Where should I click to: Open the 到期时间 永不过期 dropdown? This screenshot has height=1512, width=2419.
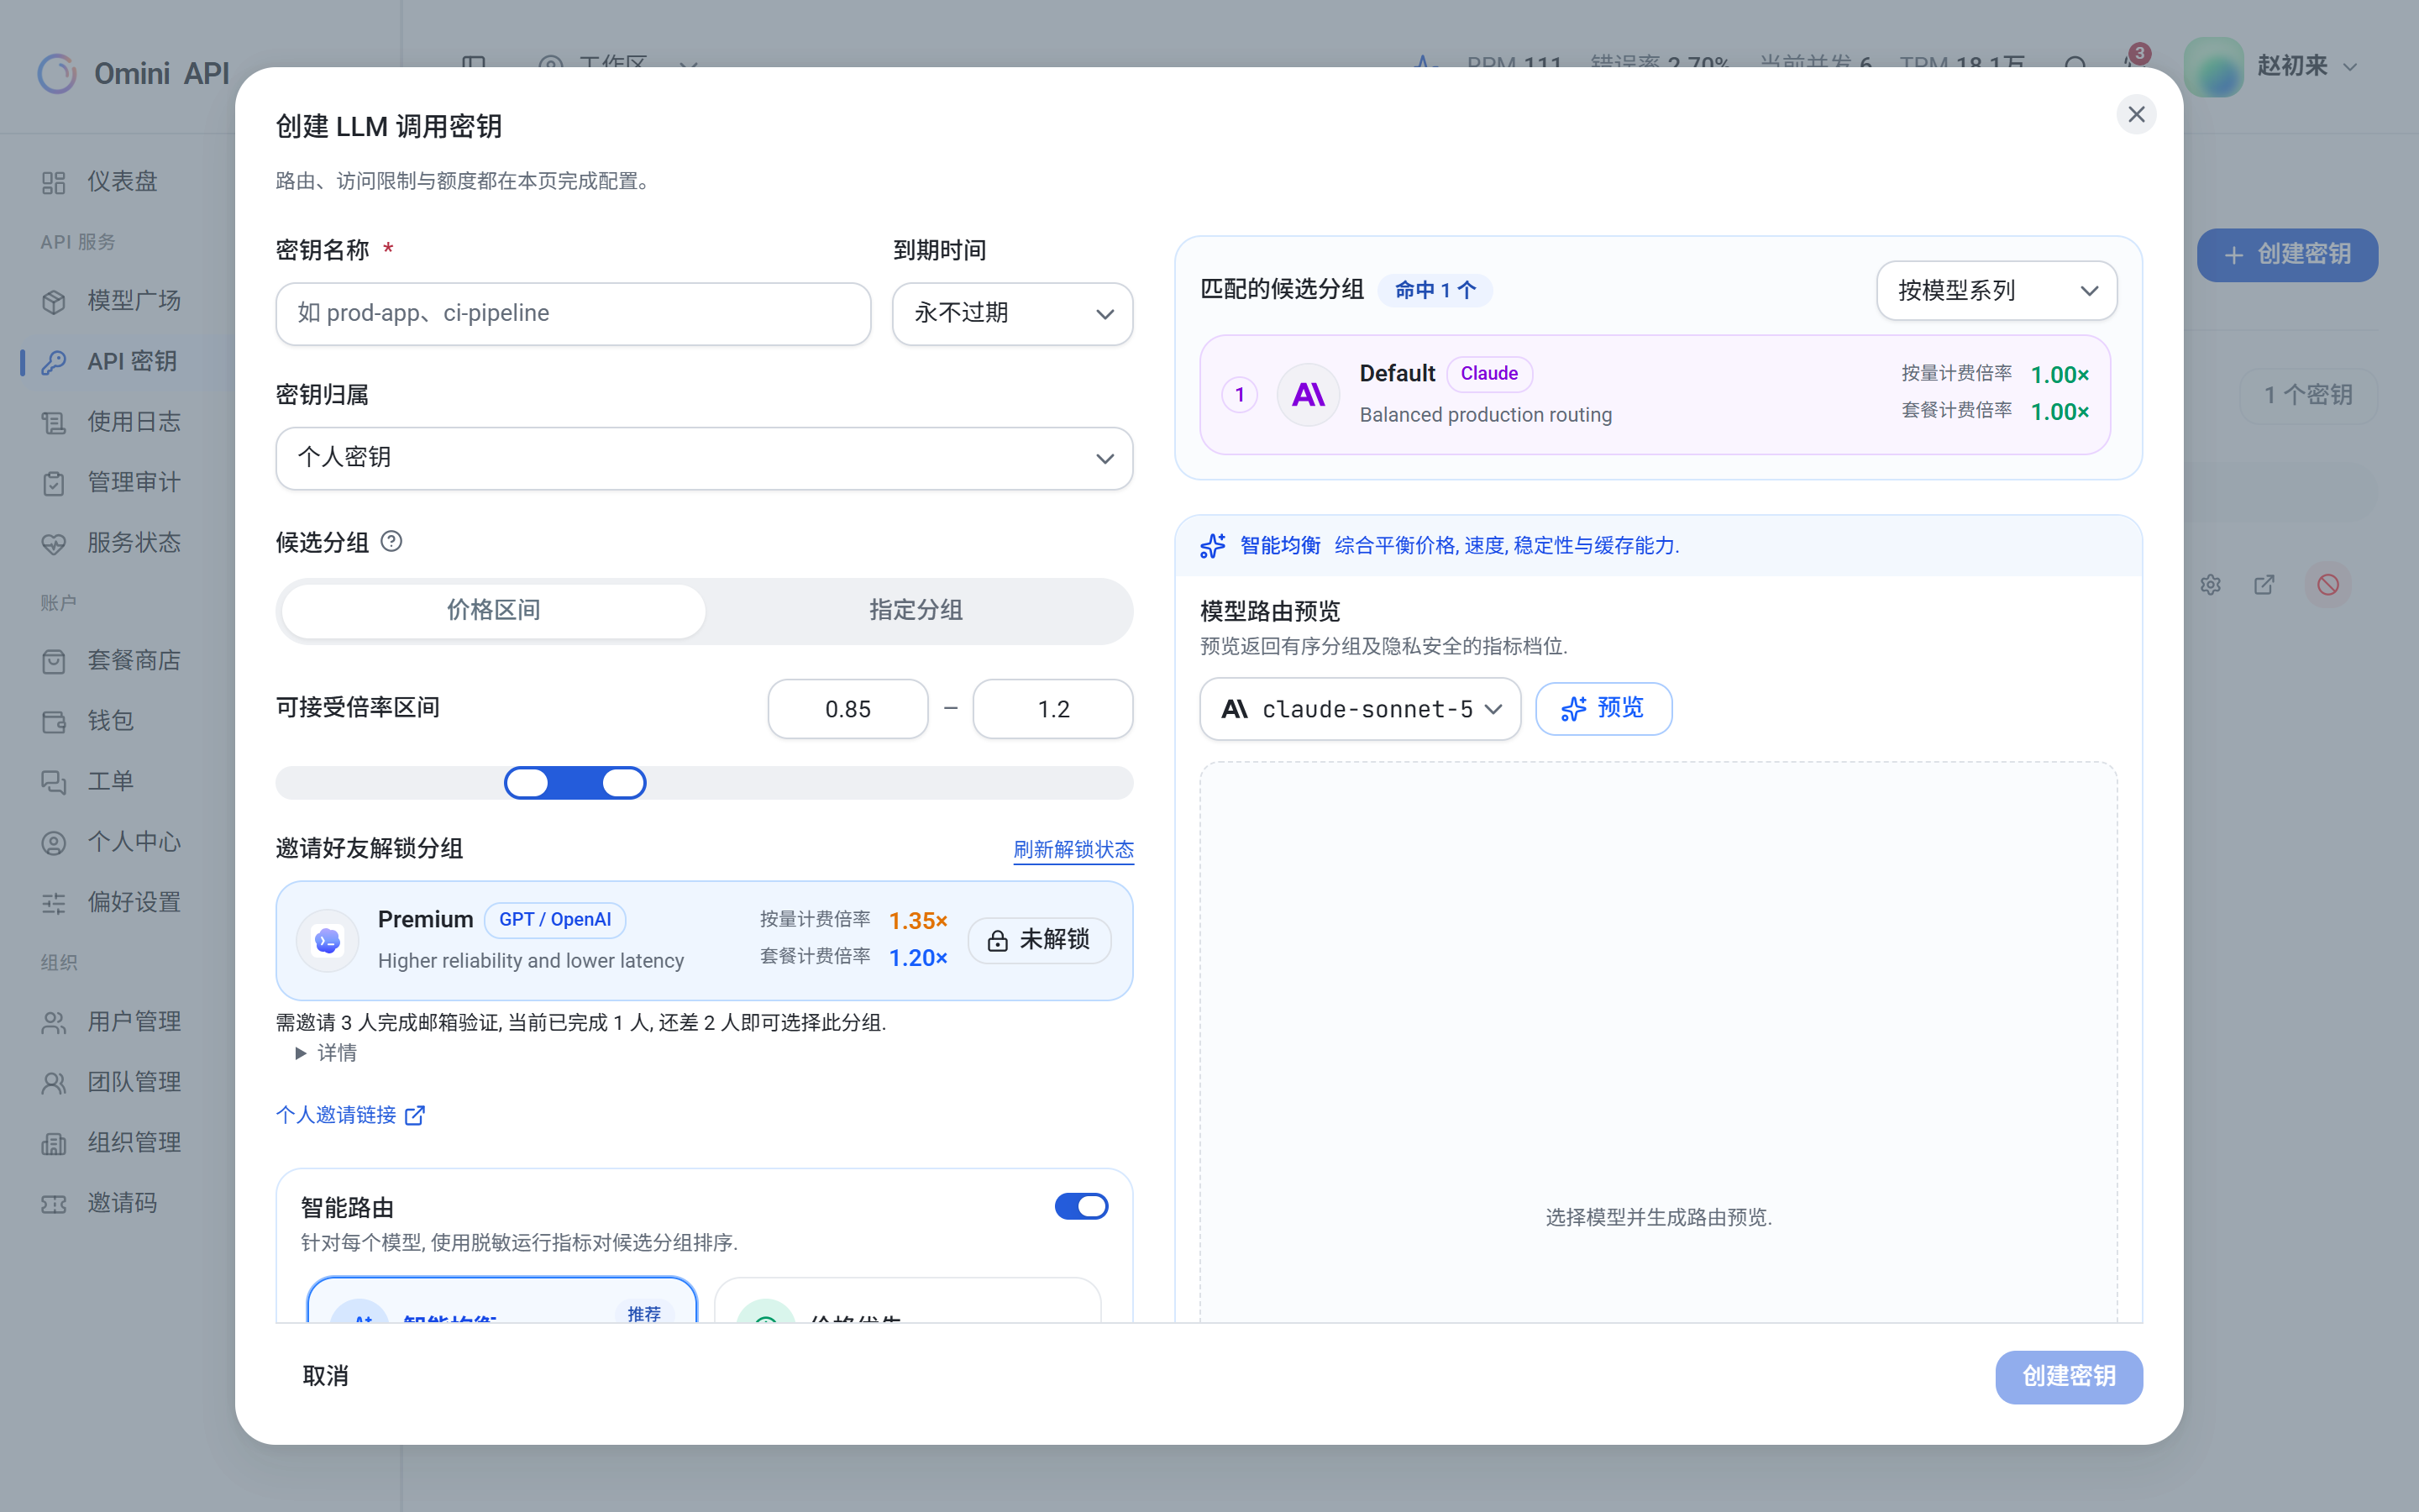click(1013, 314)
